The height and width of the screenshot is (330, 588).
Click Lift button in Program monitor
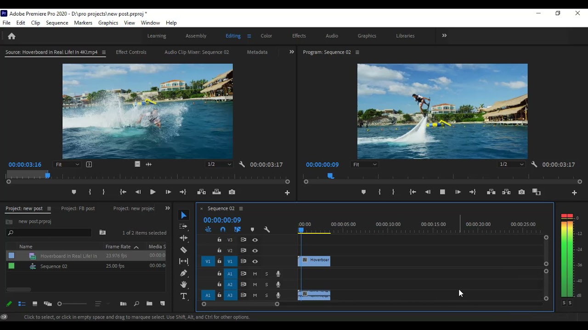tap(491, 192)
